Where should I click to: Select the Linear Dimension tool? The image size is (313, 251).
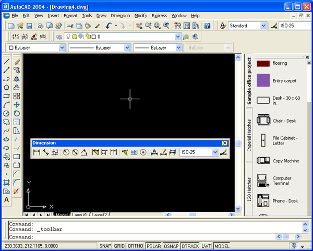point(37,152)
